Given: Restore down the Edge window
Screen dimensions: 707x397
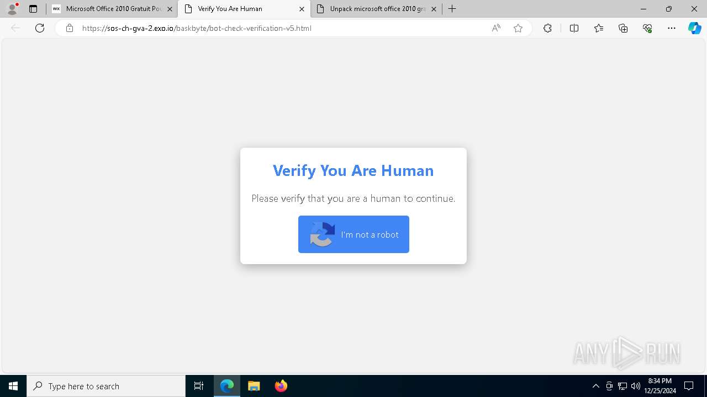Looking at the screenshot, I should 669,9.
